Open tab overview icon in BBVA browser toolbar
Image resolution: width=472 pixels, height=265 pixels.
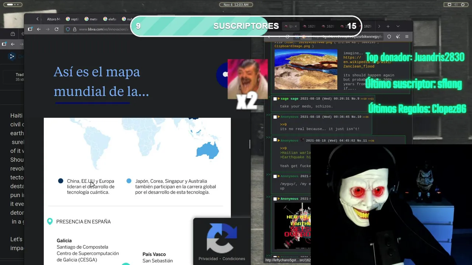pos(30,29)
